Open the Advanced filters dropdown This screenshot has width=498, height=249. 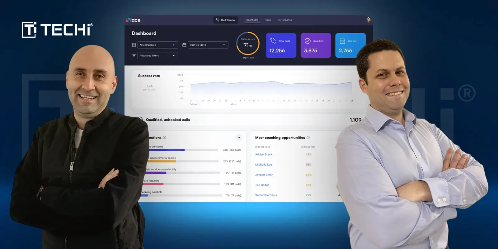click(x=157, y=55)
